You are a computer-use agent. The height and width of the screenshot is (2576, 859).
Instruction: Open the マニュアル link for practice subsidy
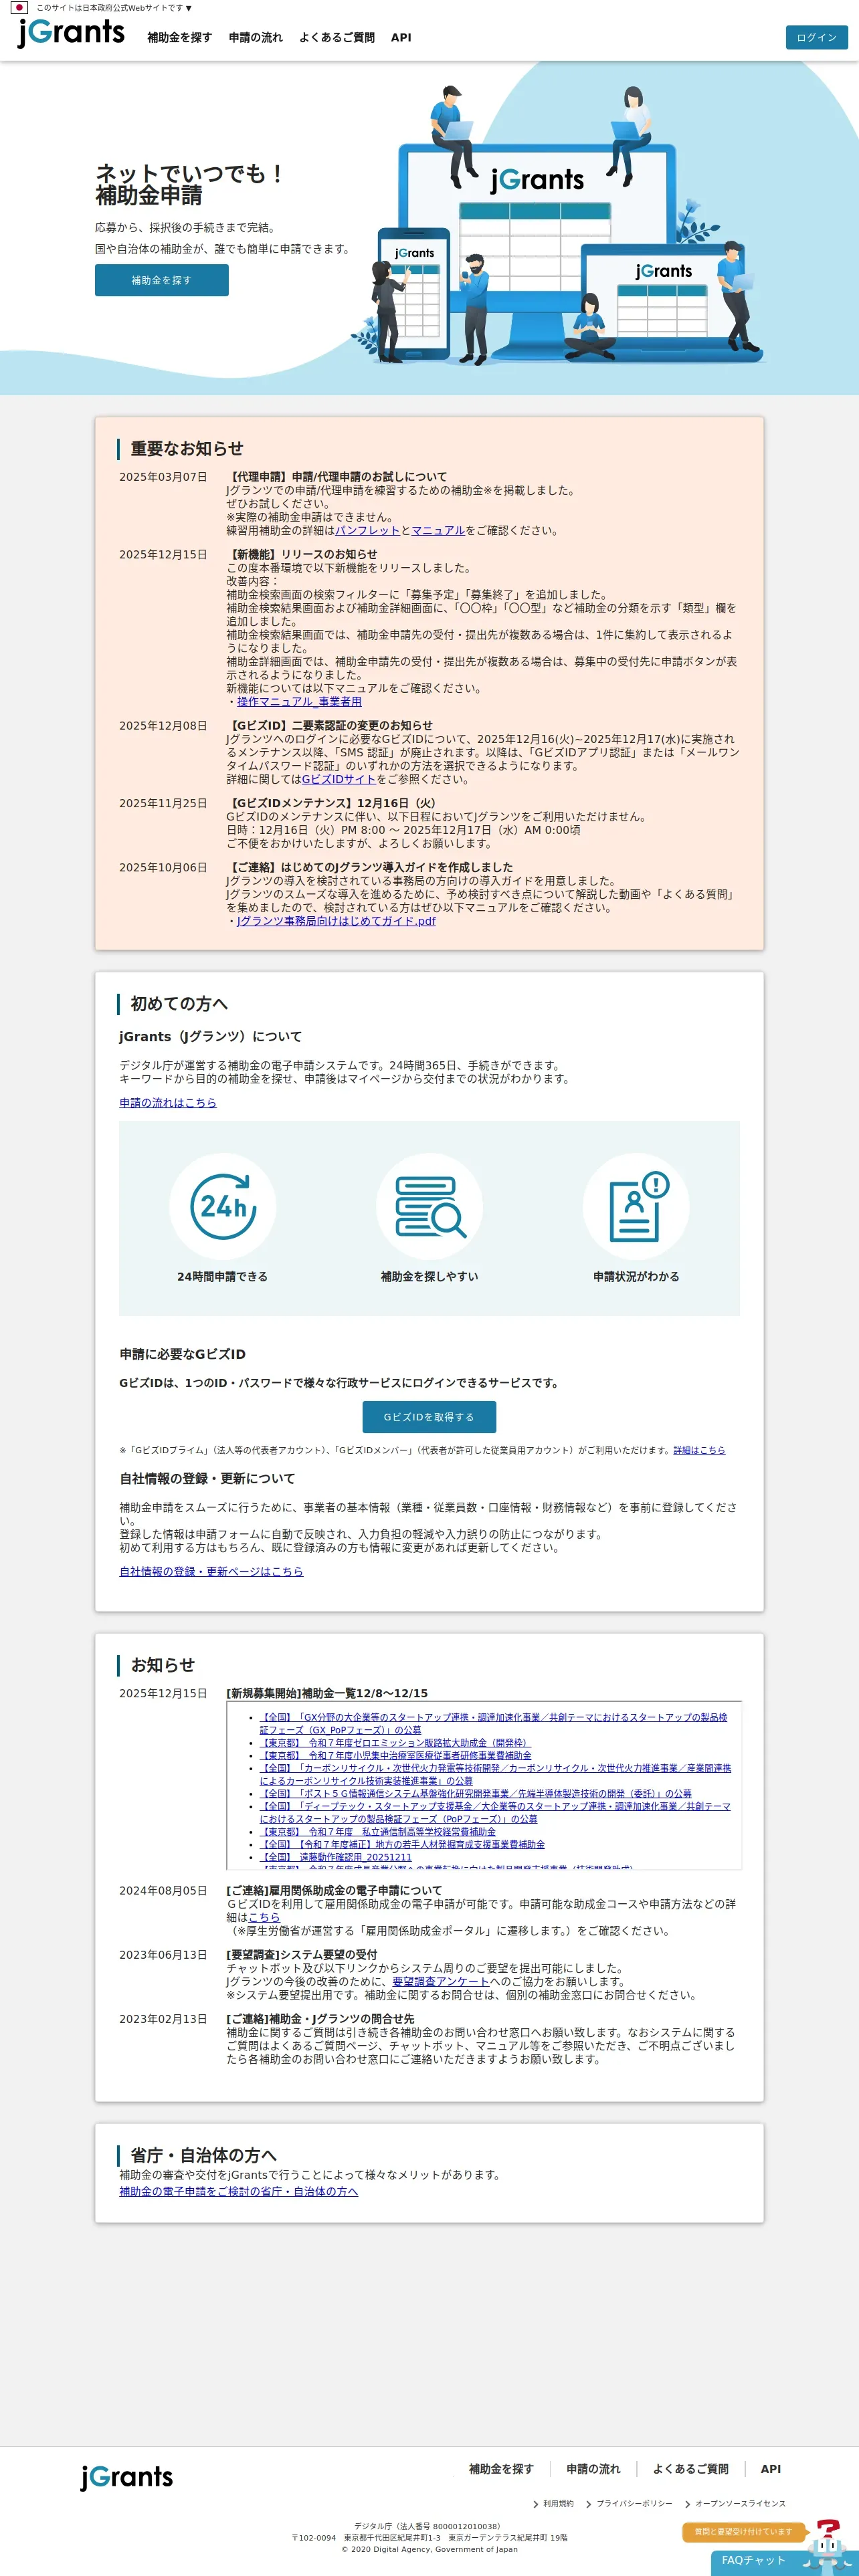tap(438, 530)
